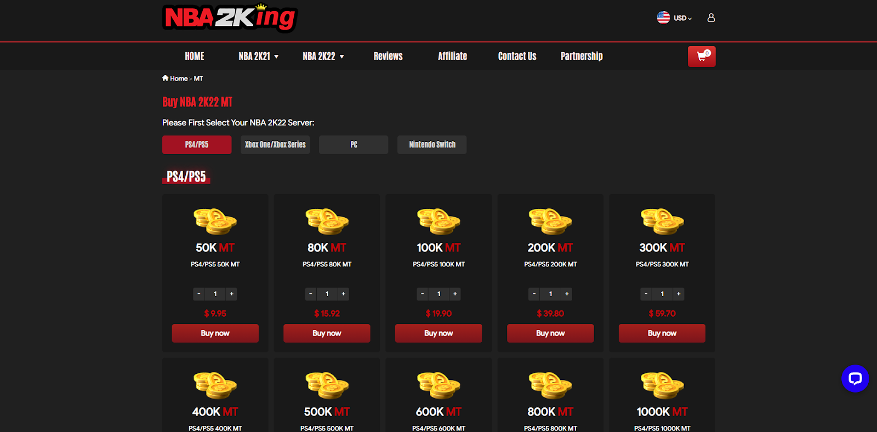This screenshot has height=432, width=877.
Task: Open the live chat bubble
Action: [855, 378]
